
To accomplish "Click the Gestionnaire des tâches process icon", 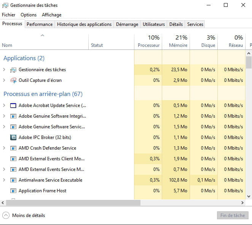I will point(13,70).
